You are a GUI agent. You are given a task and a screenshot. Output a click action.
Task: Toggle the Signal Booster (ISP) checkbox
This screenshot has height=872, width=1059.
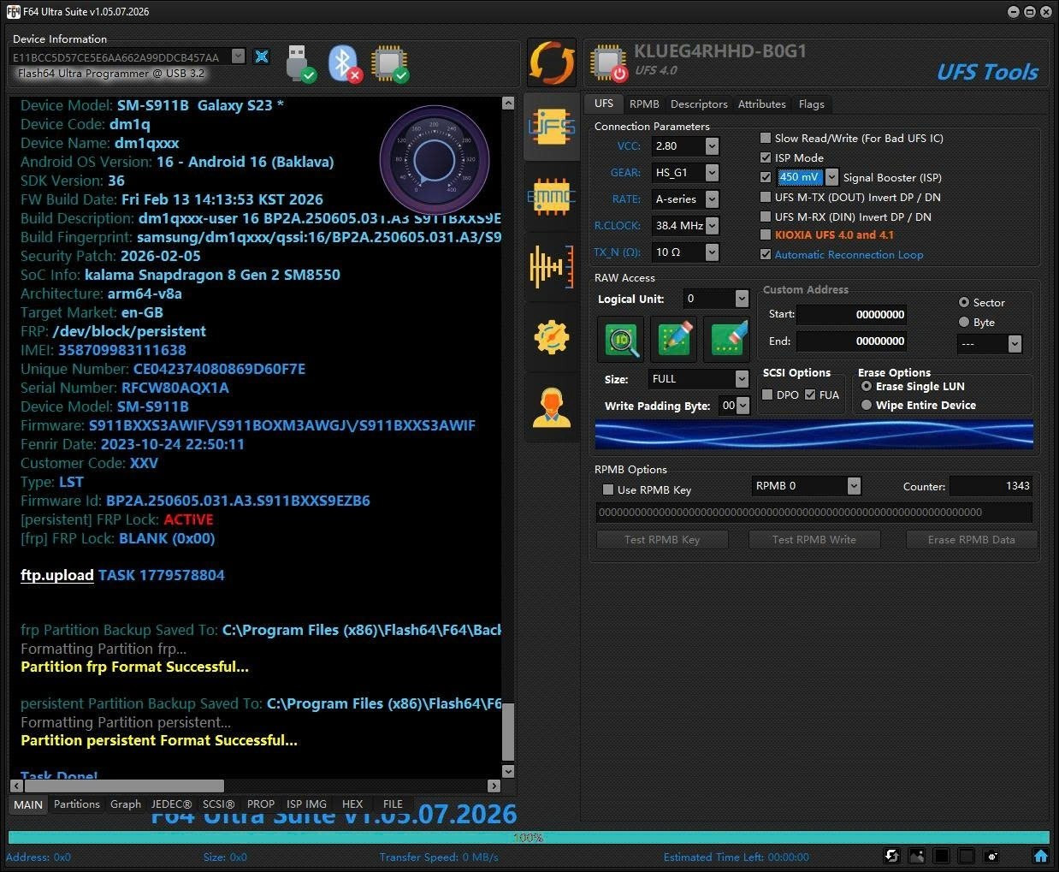(x=766, y=177)
